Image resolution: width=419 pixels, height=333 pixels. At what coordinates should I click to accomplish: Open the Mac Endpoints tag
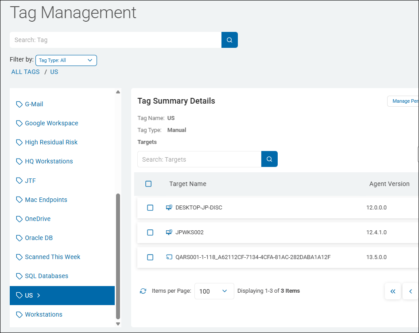[46, 200]
